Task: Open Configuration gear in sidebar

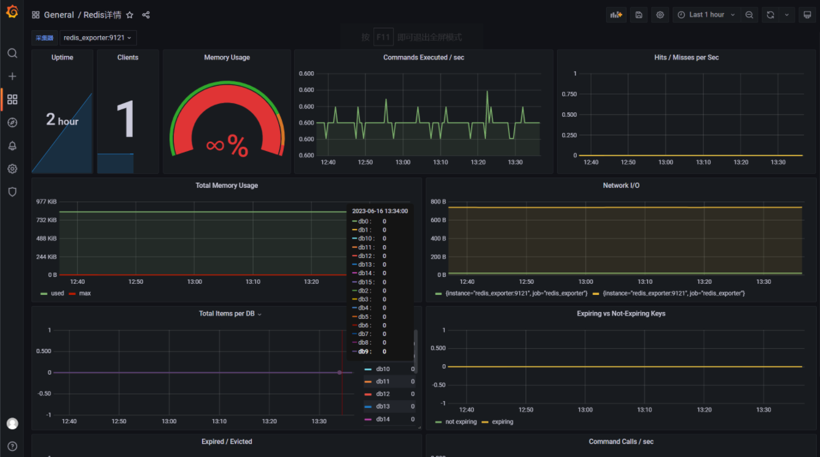Action: pyautogui.click(x=12, y=169)
